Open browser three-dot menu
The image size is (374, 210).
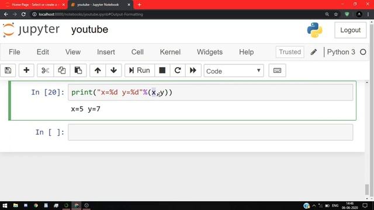[368, 14]
